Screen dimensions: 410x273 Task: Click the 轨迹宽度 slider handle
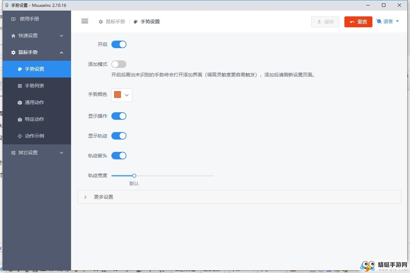pos(134,176)
